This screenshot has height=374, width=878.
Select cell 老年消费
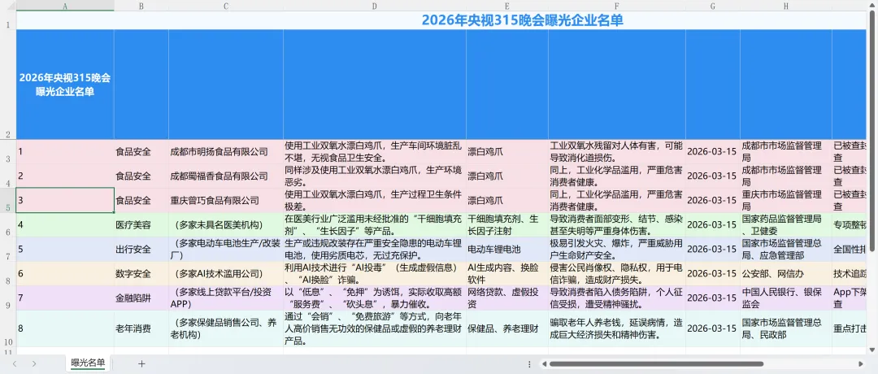pyautogui.click(x=141, y=328)
